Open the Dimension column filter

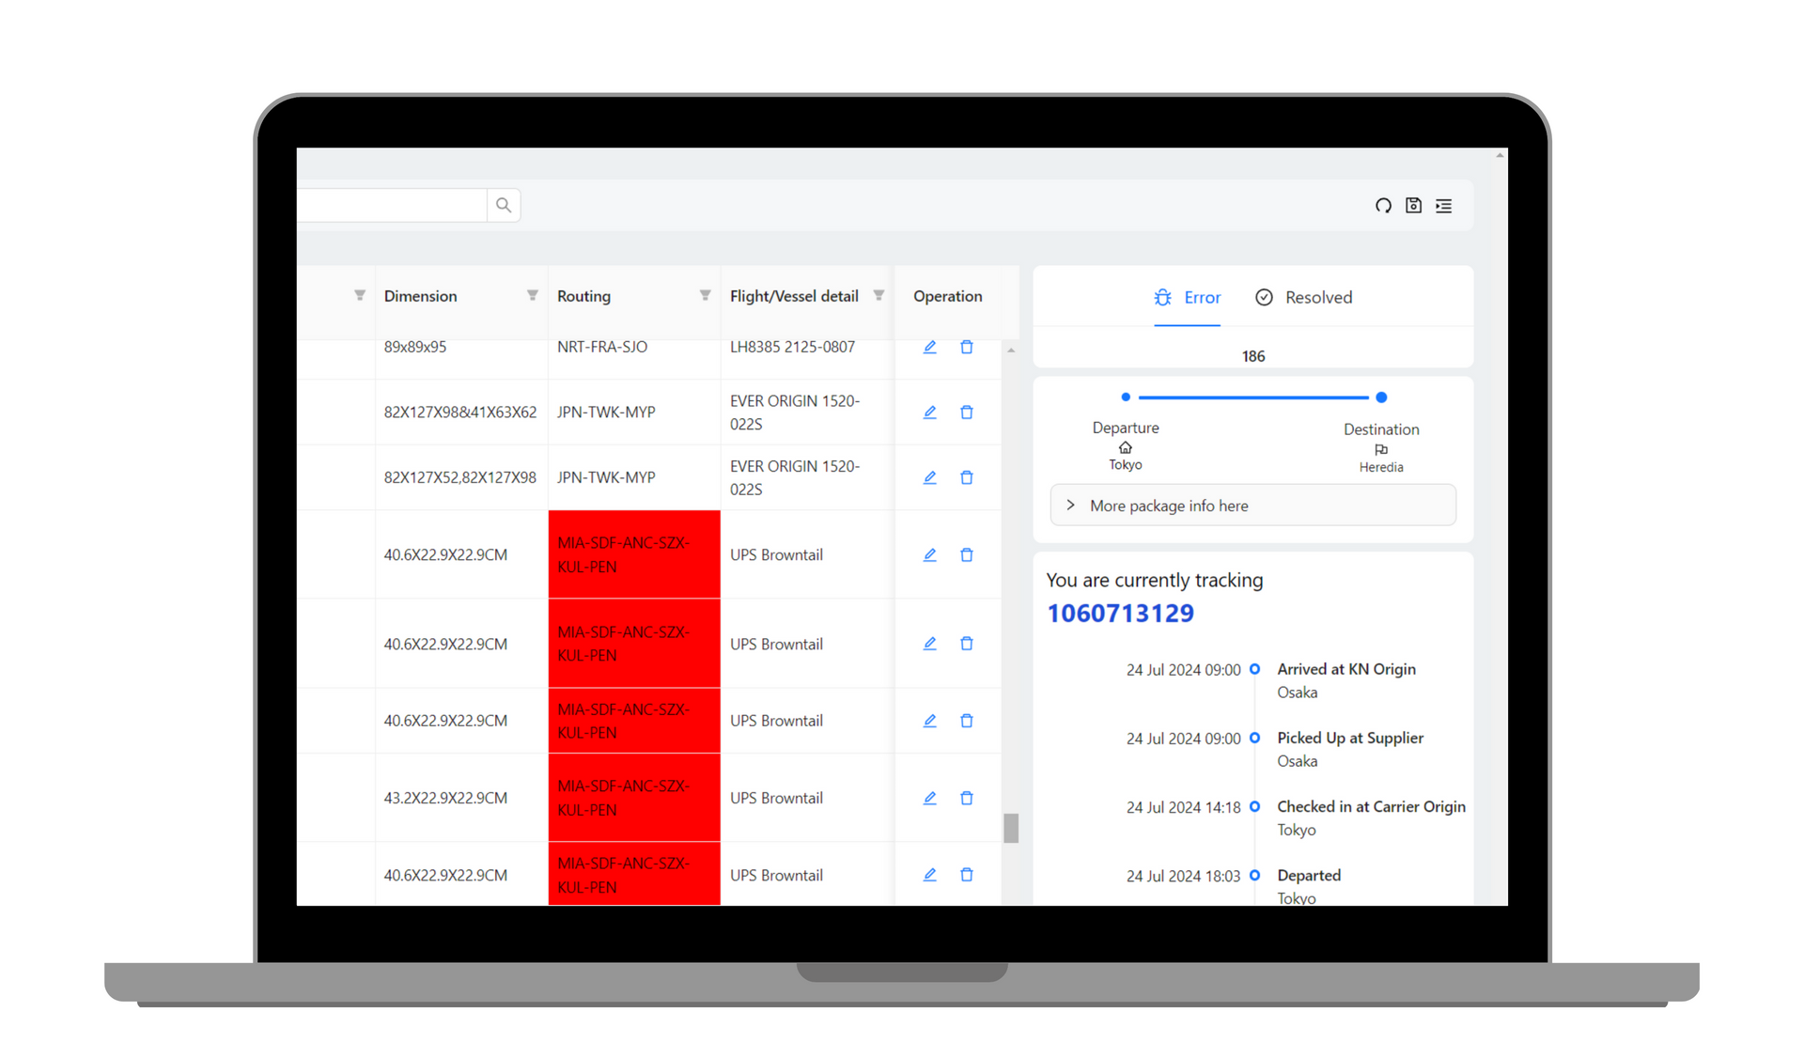[533, 296]
